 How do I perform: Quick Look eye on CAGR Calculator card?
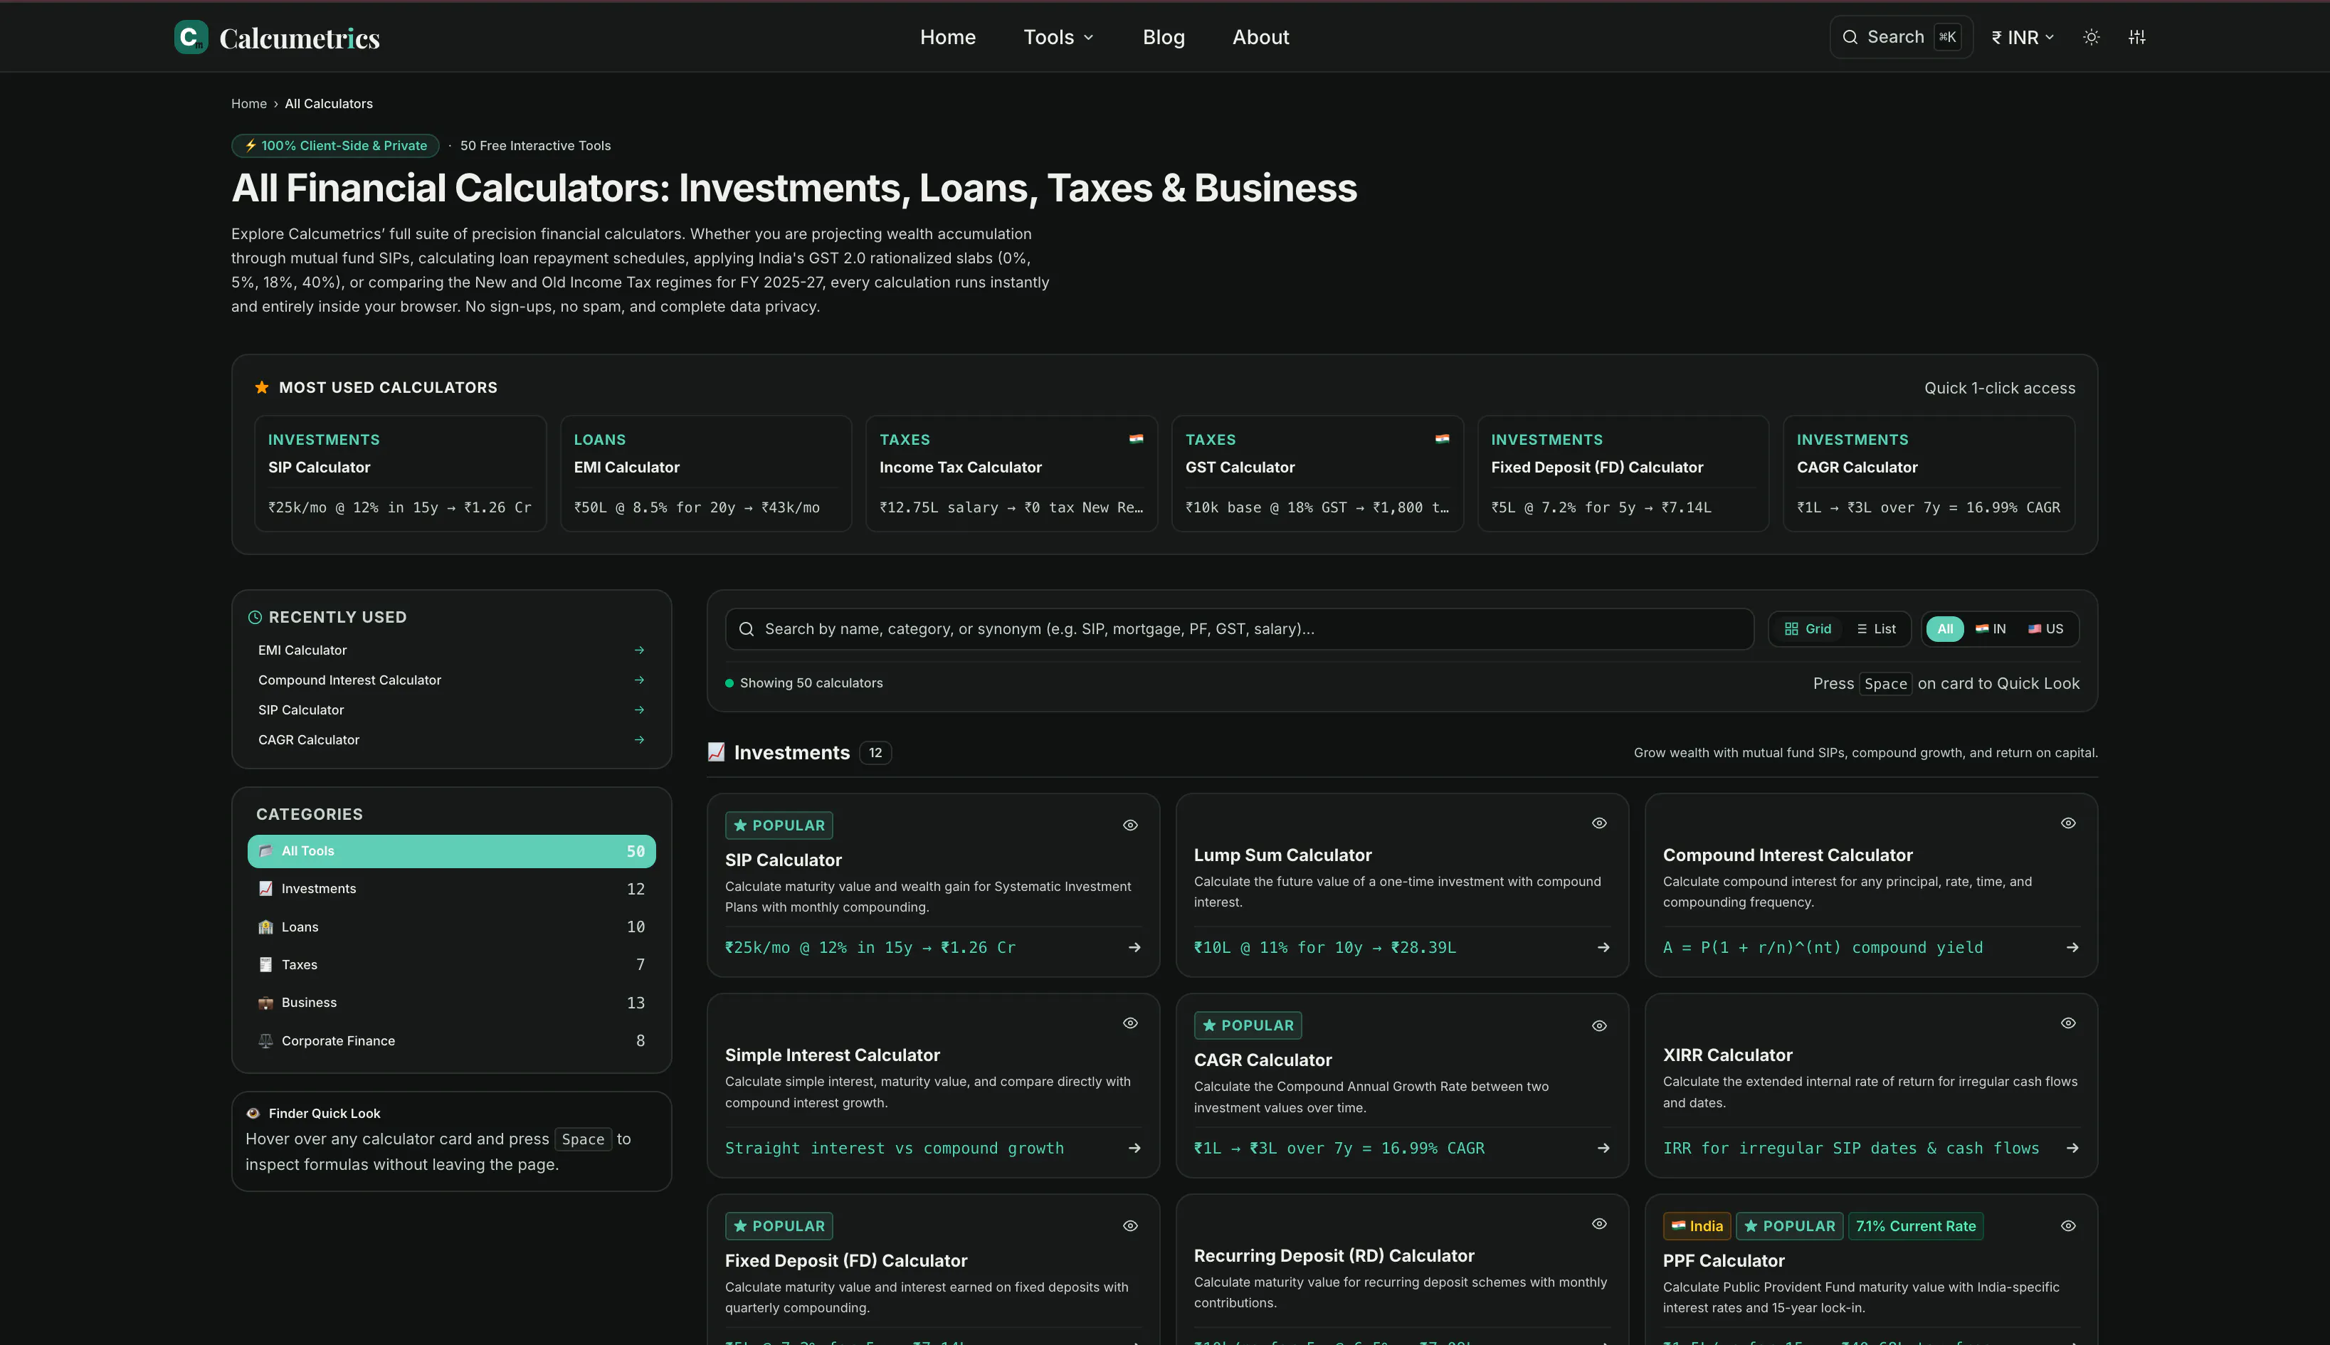pos(1600,1025)
